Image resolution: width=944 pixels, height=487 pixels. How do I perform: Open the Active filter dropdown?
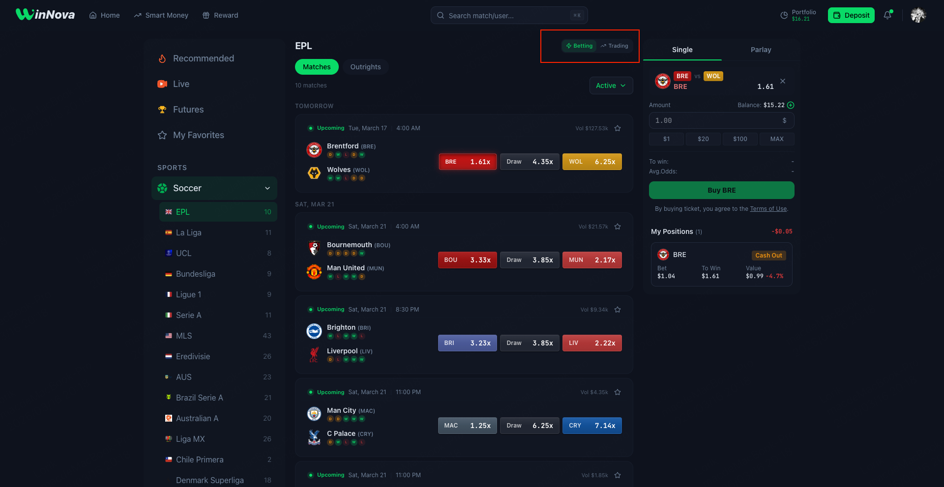click(611, 86)
